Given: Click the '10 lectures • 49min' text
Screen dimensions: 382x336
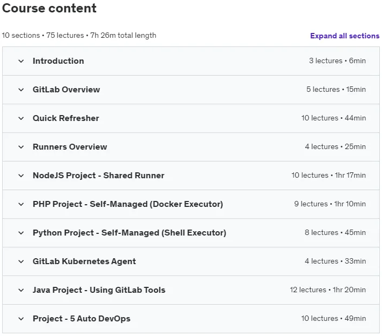Looking at the screenshot, I should pyautogui.click(x=333, y=319).
